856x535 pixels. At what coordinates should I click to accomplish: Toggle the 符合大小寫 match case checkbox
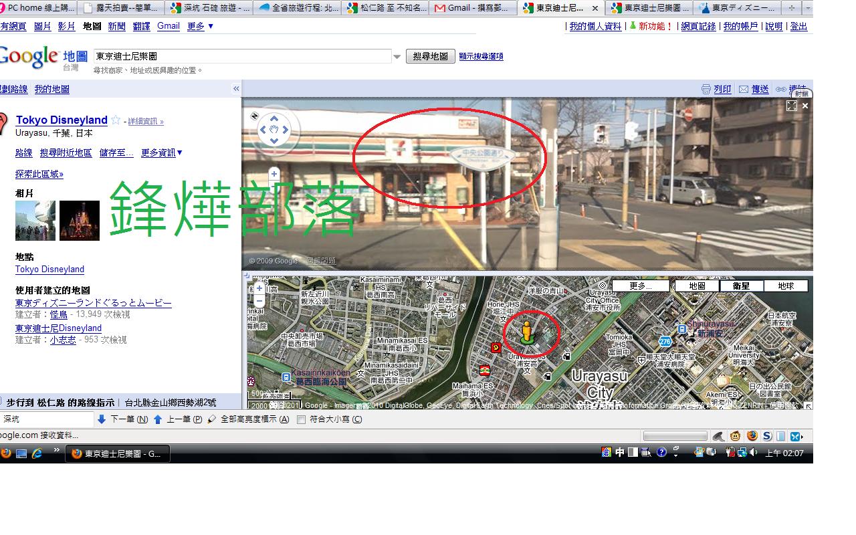[x=301, y=420]
